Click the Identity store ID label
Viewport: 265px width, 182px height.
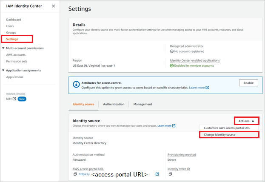(x=179, y=169)
